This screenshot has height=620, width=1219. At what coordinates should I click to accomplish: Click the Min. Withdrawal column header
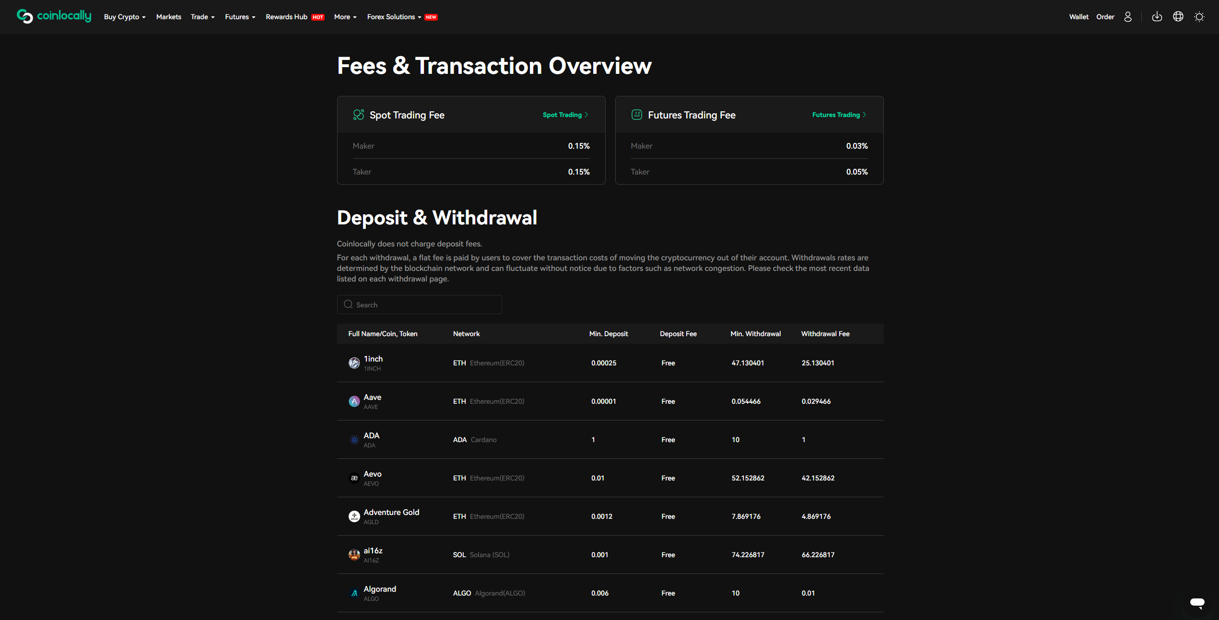[x=755, y=334]
